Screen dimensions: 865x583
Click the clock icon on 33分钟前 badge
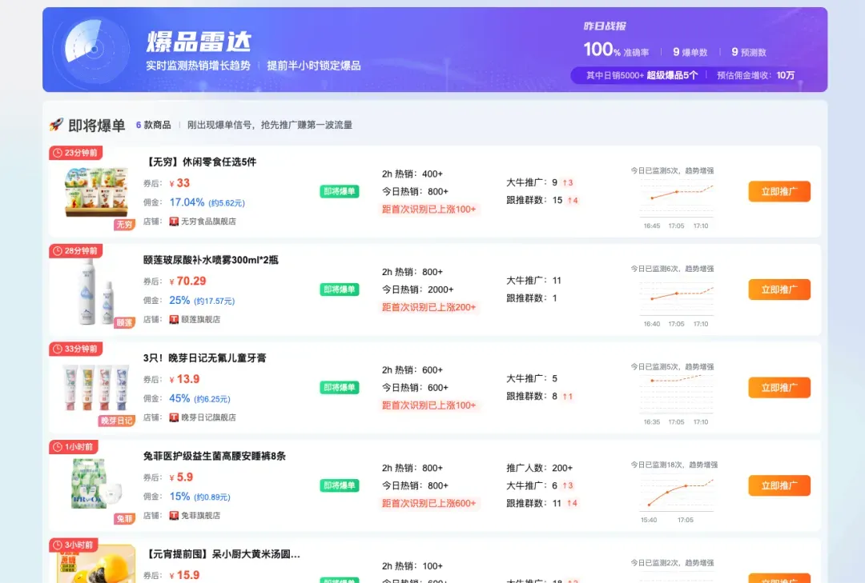coord(58,349)
